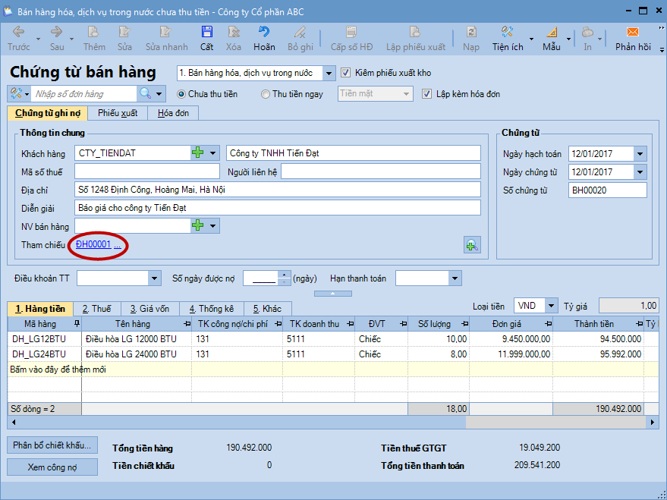Click the Thêm toolbar icon
The height and width of the screenshot is (500, 667).
(93, 33)
